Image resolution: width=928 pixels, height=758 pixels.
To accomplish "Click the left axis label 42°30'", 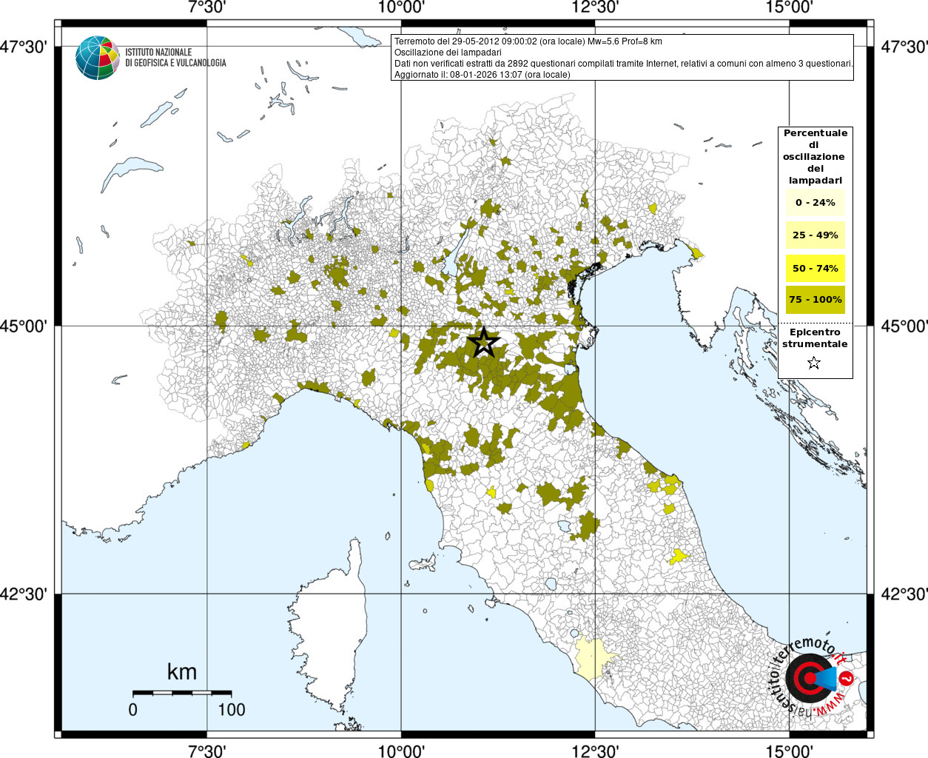I will (23, 594).
